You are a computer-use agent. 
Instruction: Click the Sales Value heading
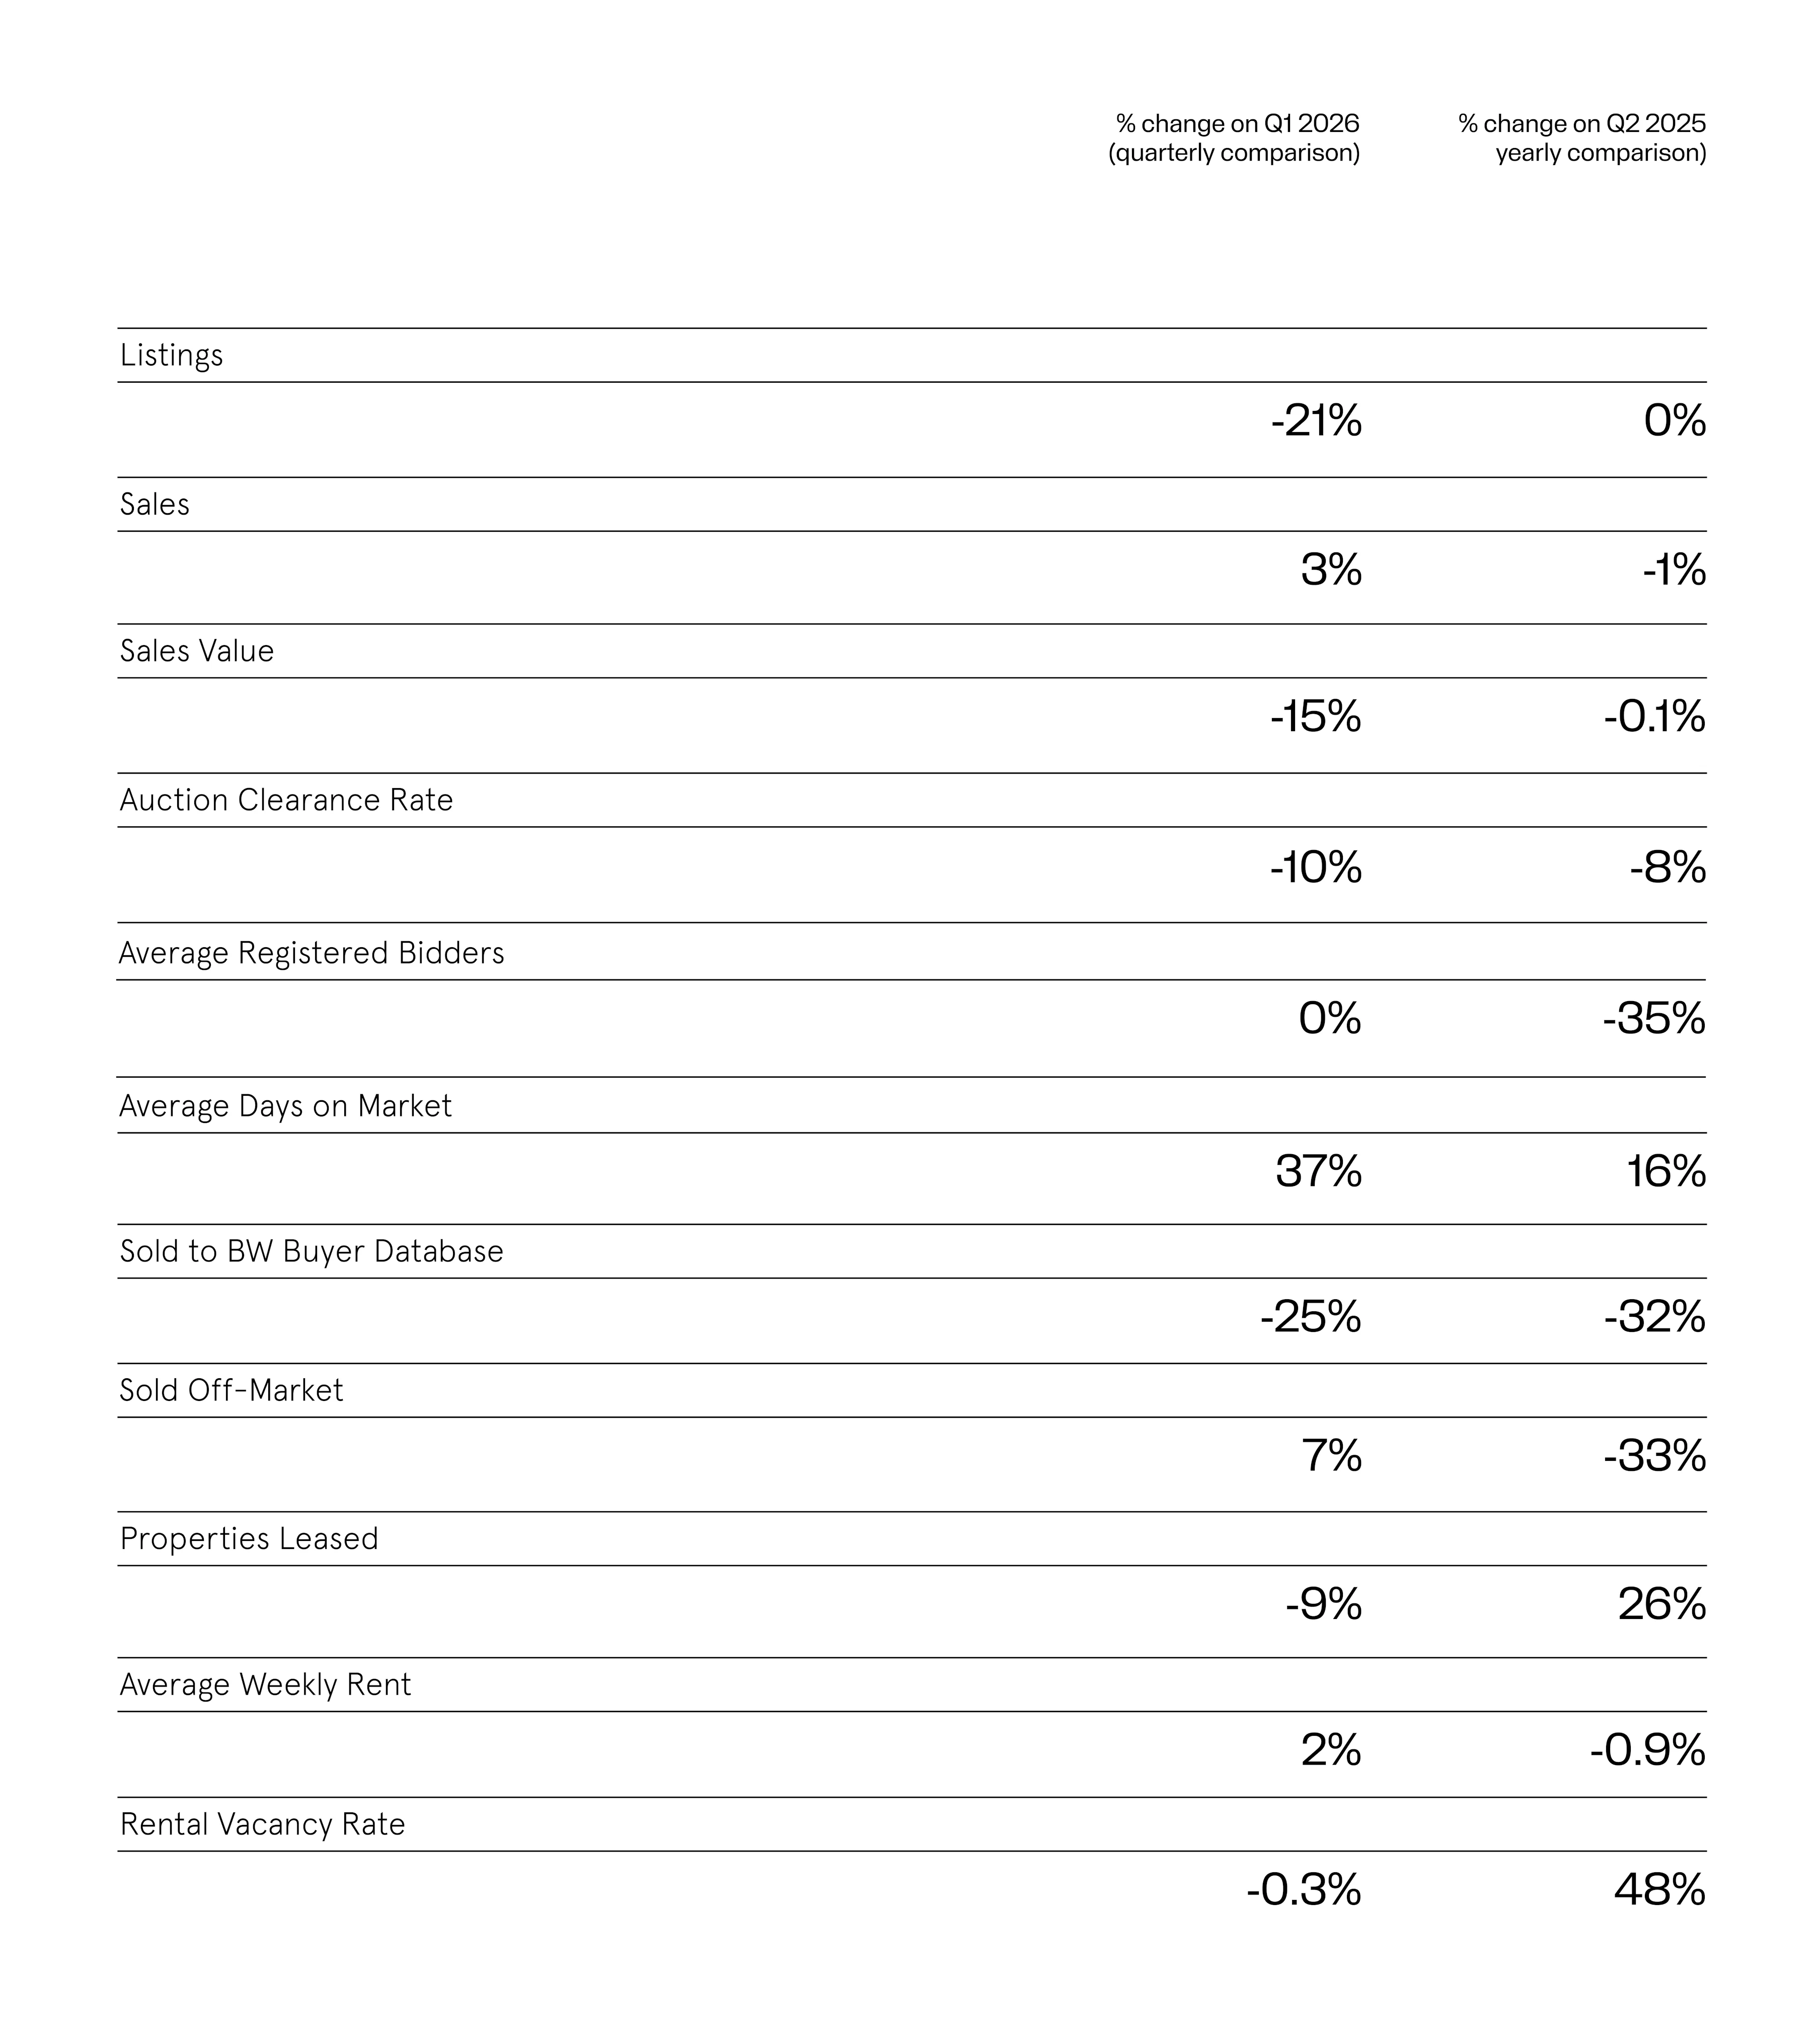pyautogui.click(x=197, y=651)
